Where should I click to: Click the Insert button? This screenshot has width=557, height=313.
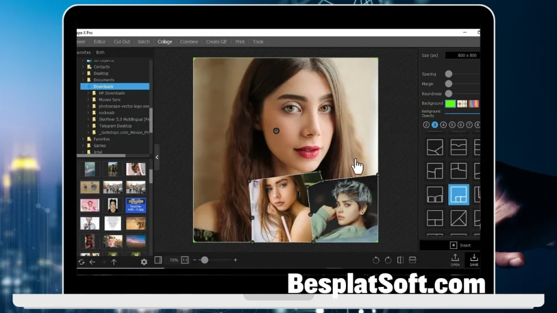[460, 245]
